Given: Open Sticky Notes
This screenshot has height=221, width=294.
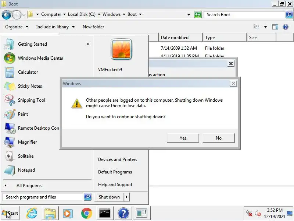Looking at the screenshot, I should [x=31, y=86].
